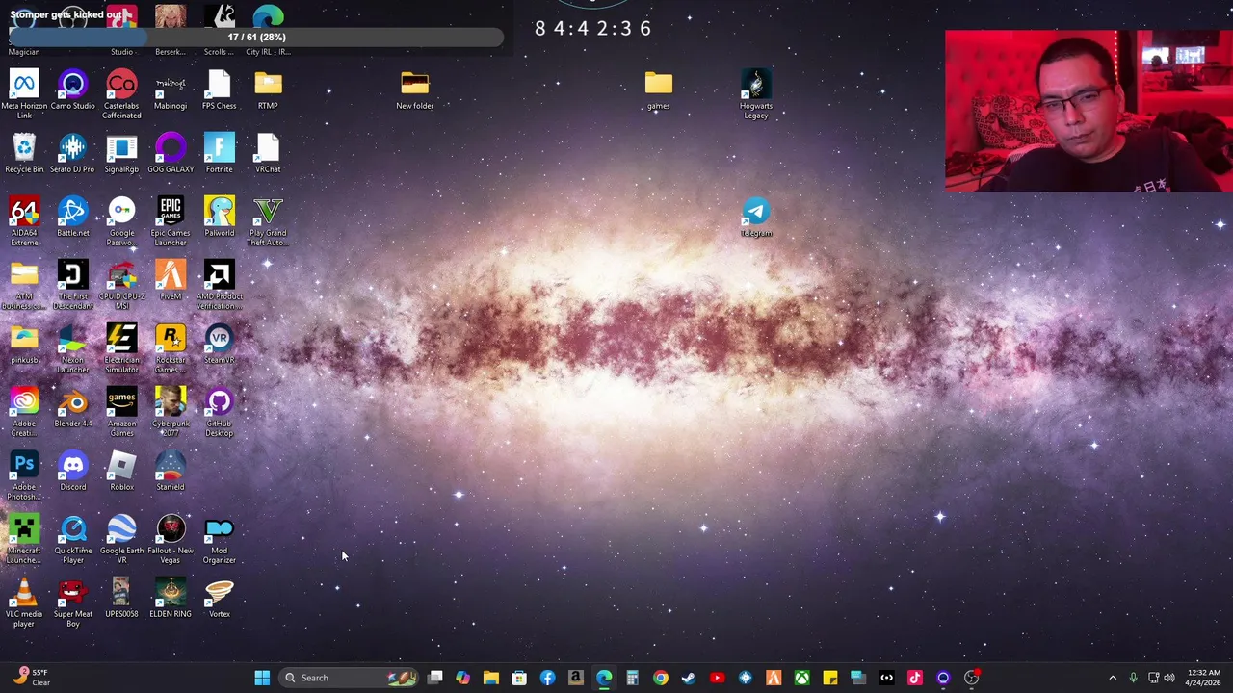
Task: Select the Vortex desktop shortcut
Action: click(x=219, y=599)
